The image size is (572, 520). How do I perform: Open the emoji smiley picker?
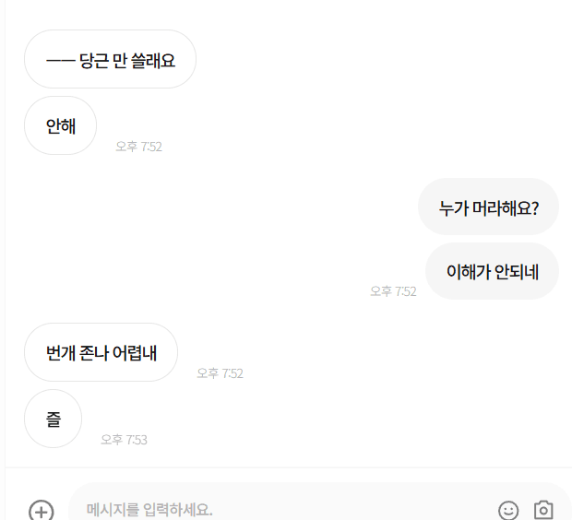[508, 510]
